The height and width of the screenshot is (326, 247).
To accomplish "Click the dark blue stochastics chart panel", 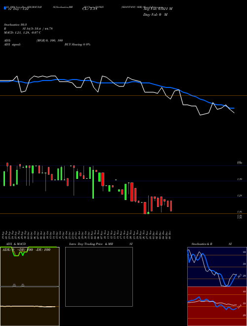I will click(217, 267).
